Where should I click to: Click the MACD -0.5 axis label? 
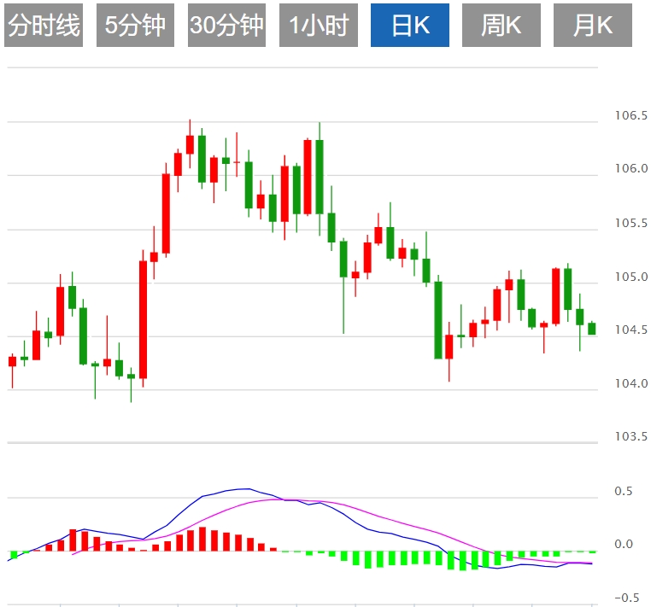626,598
